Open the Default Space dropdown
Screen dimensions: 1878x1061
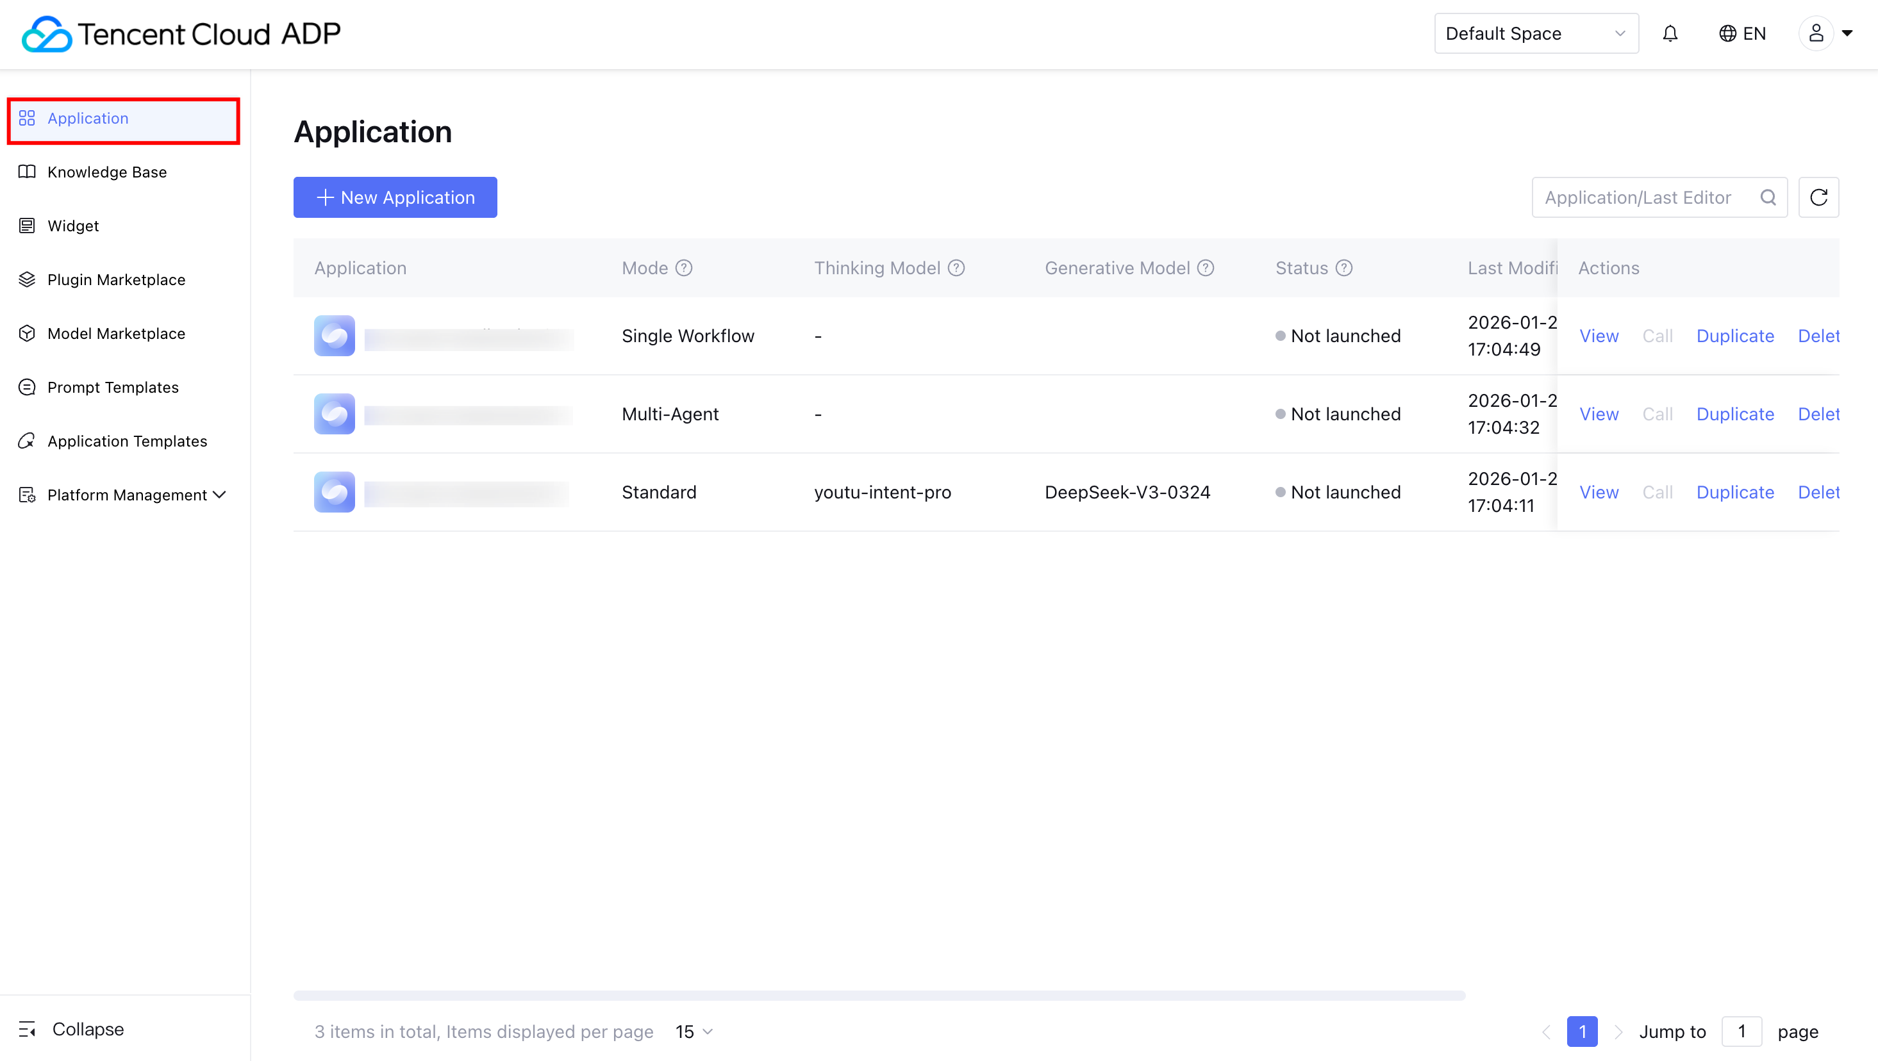pos(1535,33)
